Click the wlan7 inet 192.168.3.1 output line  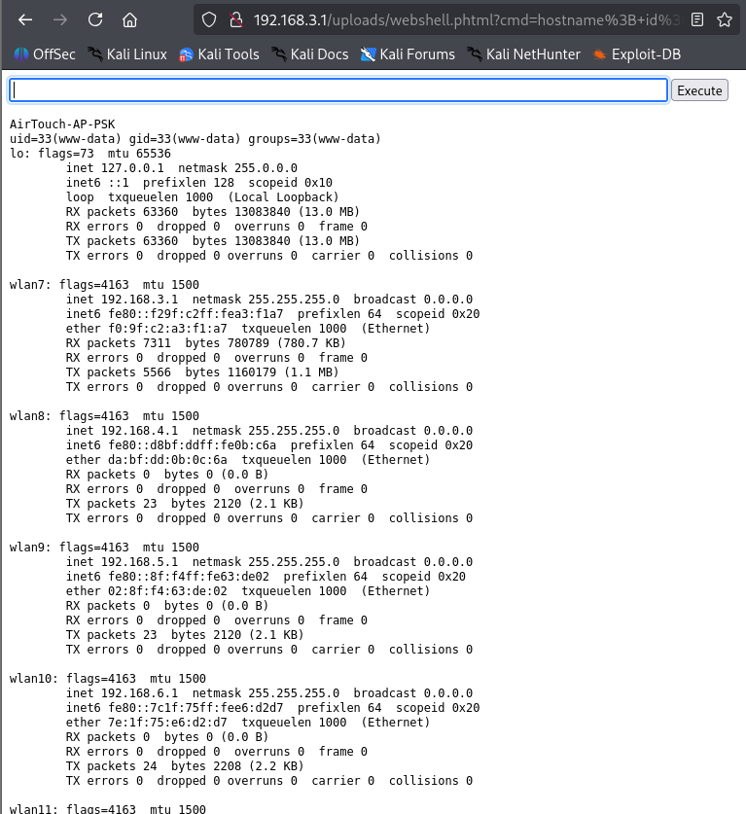(269, 300)
